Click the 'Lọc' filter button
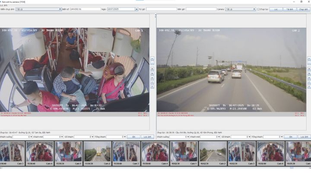Viewport: 311px width, 173px height. pos(276,9)
